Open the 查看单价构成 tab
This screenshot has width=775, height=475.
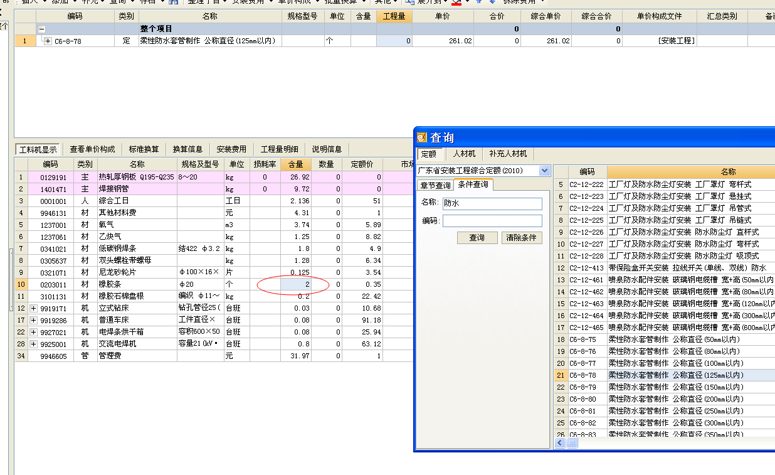(92, 149)
